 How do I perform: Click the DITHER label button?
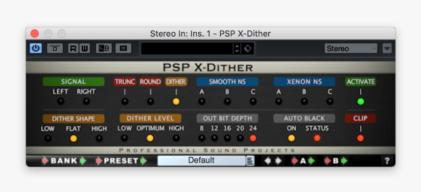point(176,82)
